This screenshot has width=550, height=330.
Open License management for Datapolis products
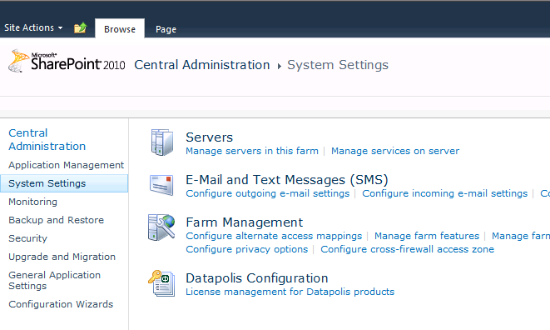coord(290,292)
